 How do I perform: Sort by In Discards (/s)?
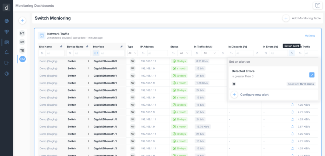point(231,53)
